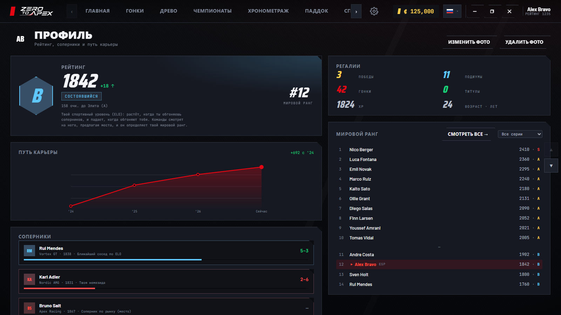
Task: Click the СОСТОЯВШИЙСЯ rank label
Action: (x=81, y=96)
